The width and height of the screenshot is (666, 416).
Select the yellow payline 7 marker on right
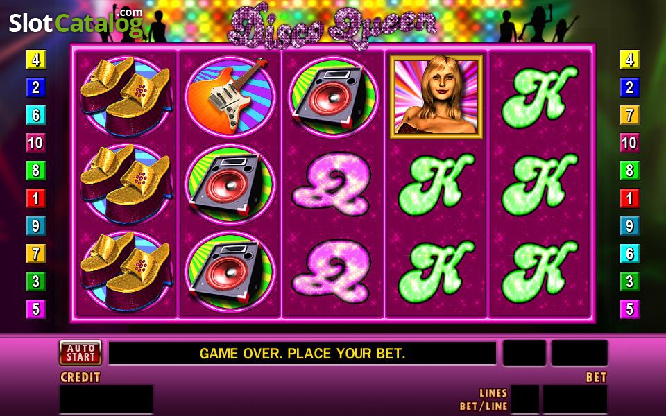(x=629, y=115)
